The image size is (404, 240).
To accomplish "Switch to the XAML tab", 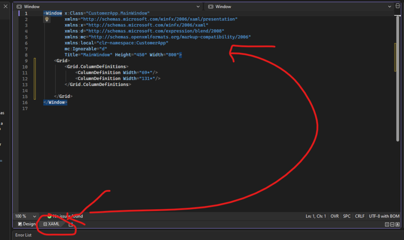I will (51, 224).
